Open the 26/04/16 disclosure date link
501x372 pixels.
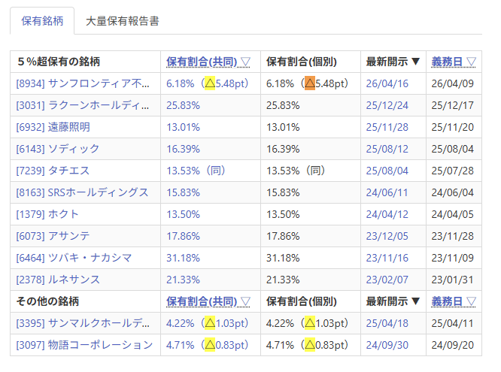[x=387, y=83]
